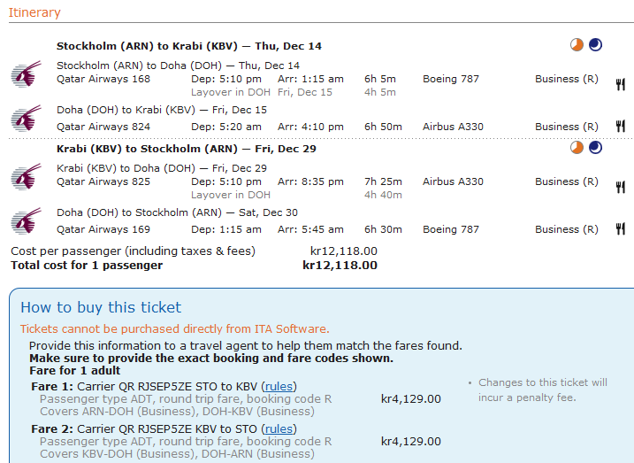Click the blue moon icon for outbound trip
634x463 pixels.
click(595, 44)
